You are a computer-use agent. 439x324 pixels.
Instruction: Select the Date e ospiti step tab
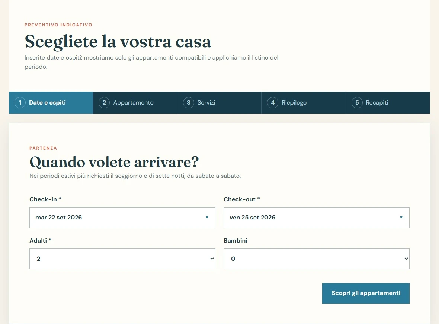point(51,103)
